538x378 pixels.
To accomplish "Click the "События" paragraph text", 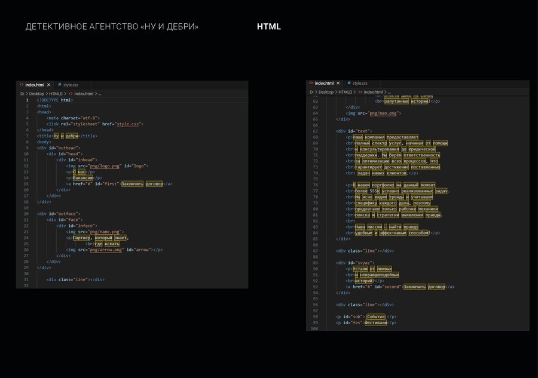I will [x=376, y=316].
